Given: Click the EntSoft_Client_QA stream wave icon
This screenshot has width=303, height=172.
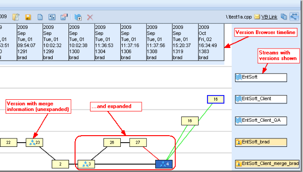Looking at the screenshot, I should 239,121.
